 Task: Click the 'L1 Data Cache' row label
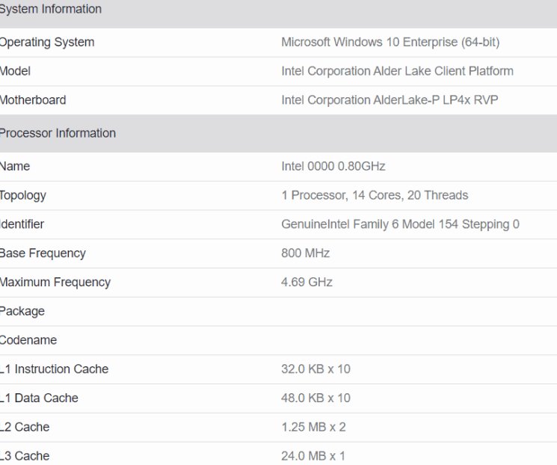(x=39, y=398)
